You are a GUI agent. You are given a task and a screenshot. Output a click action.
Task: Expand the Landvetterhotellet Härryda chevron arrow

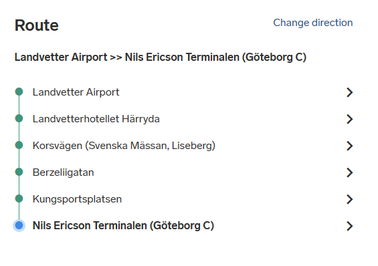point(349,119)
